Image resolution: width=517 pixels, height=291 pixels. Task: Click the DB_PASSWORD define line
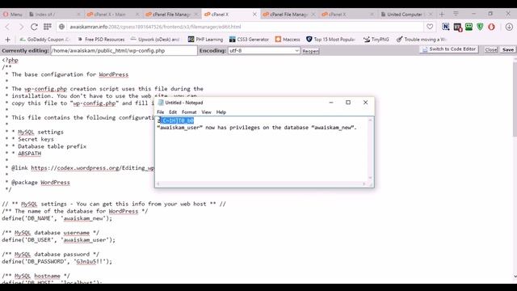coord(57,261)
